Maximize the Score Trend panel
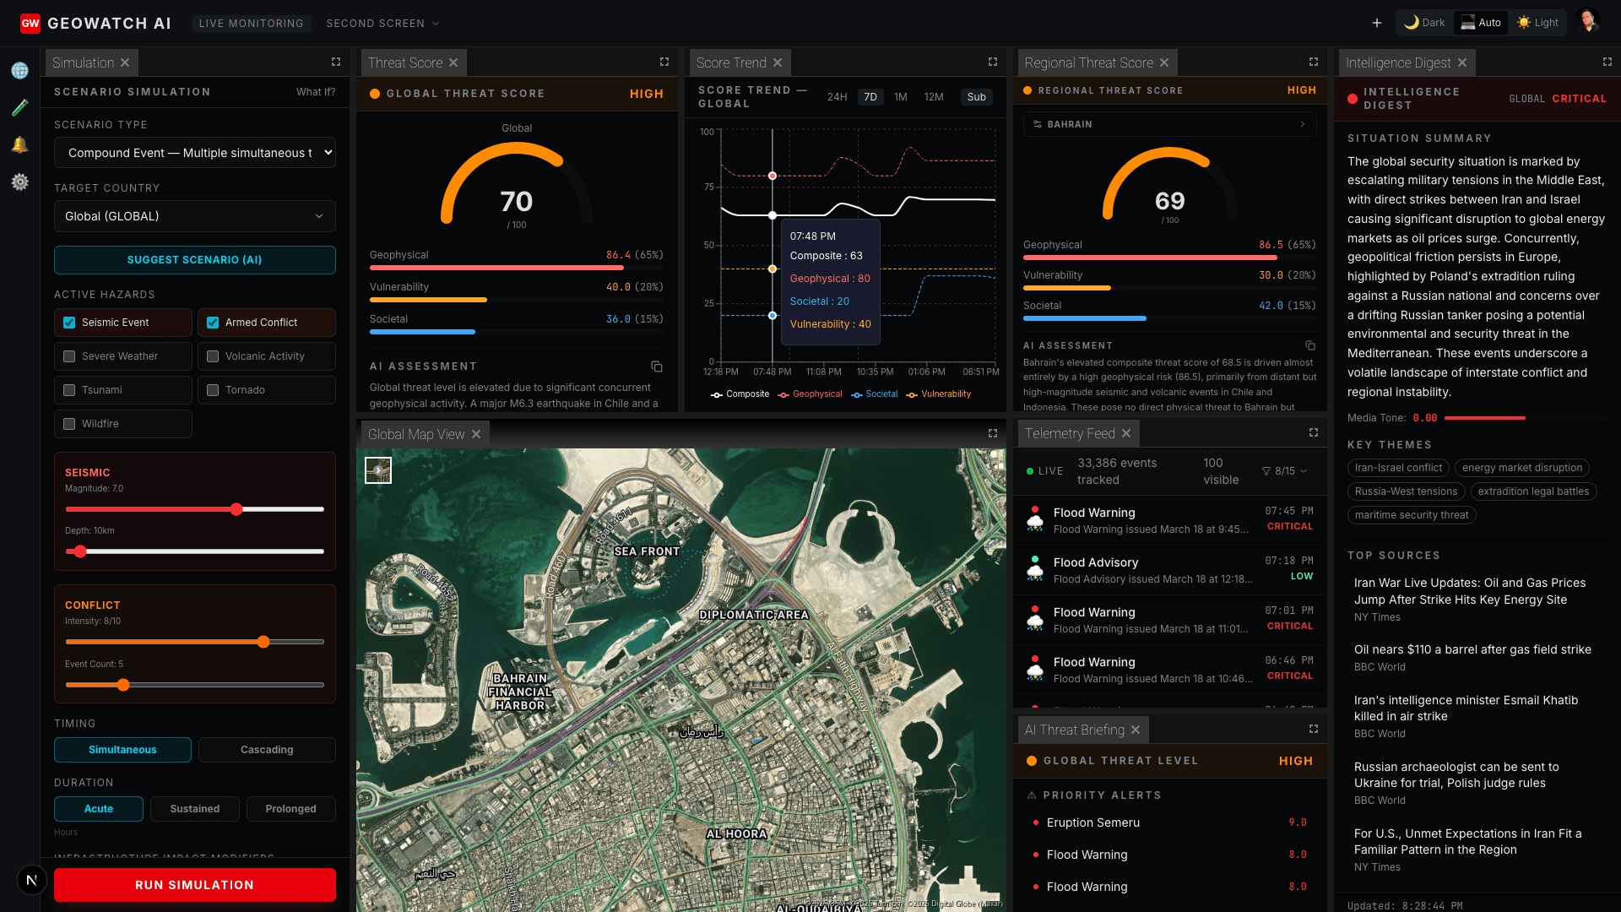Image resolution: width=1621 pixels, height=912 pixels. click(993, 62)
